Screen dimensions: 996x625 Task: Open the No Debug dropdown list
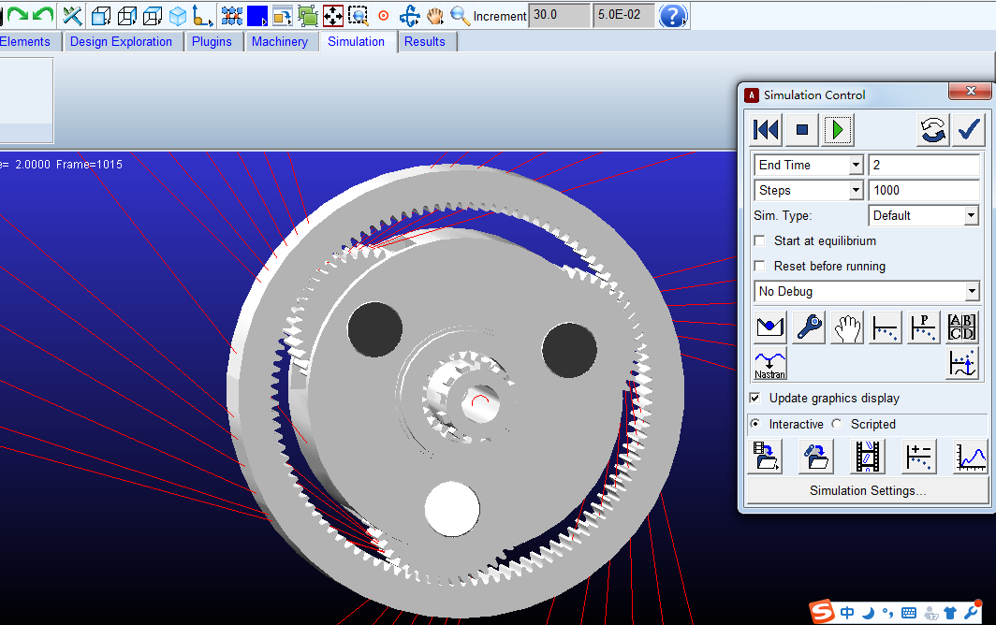(971, 292)
